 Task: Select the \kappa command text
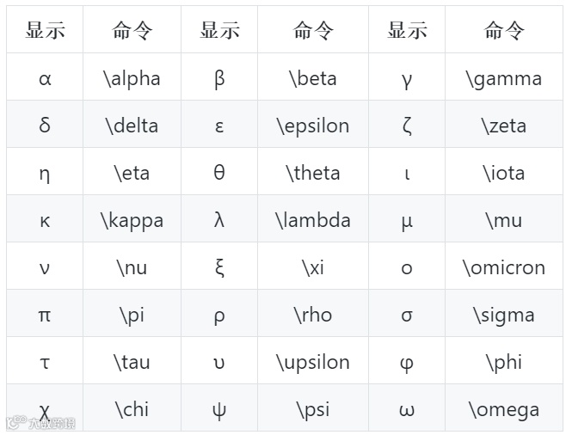pos(132,221)
